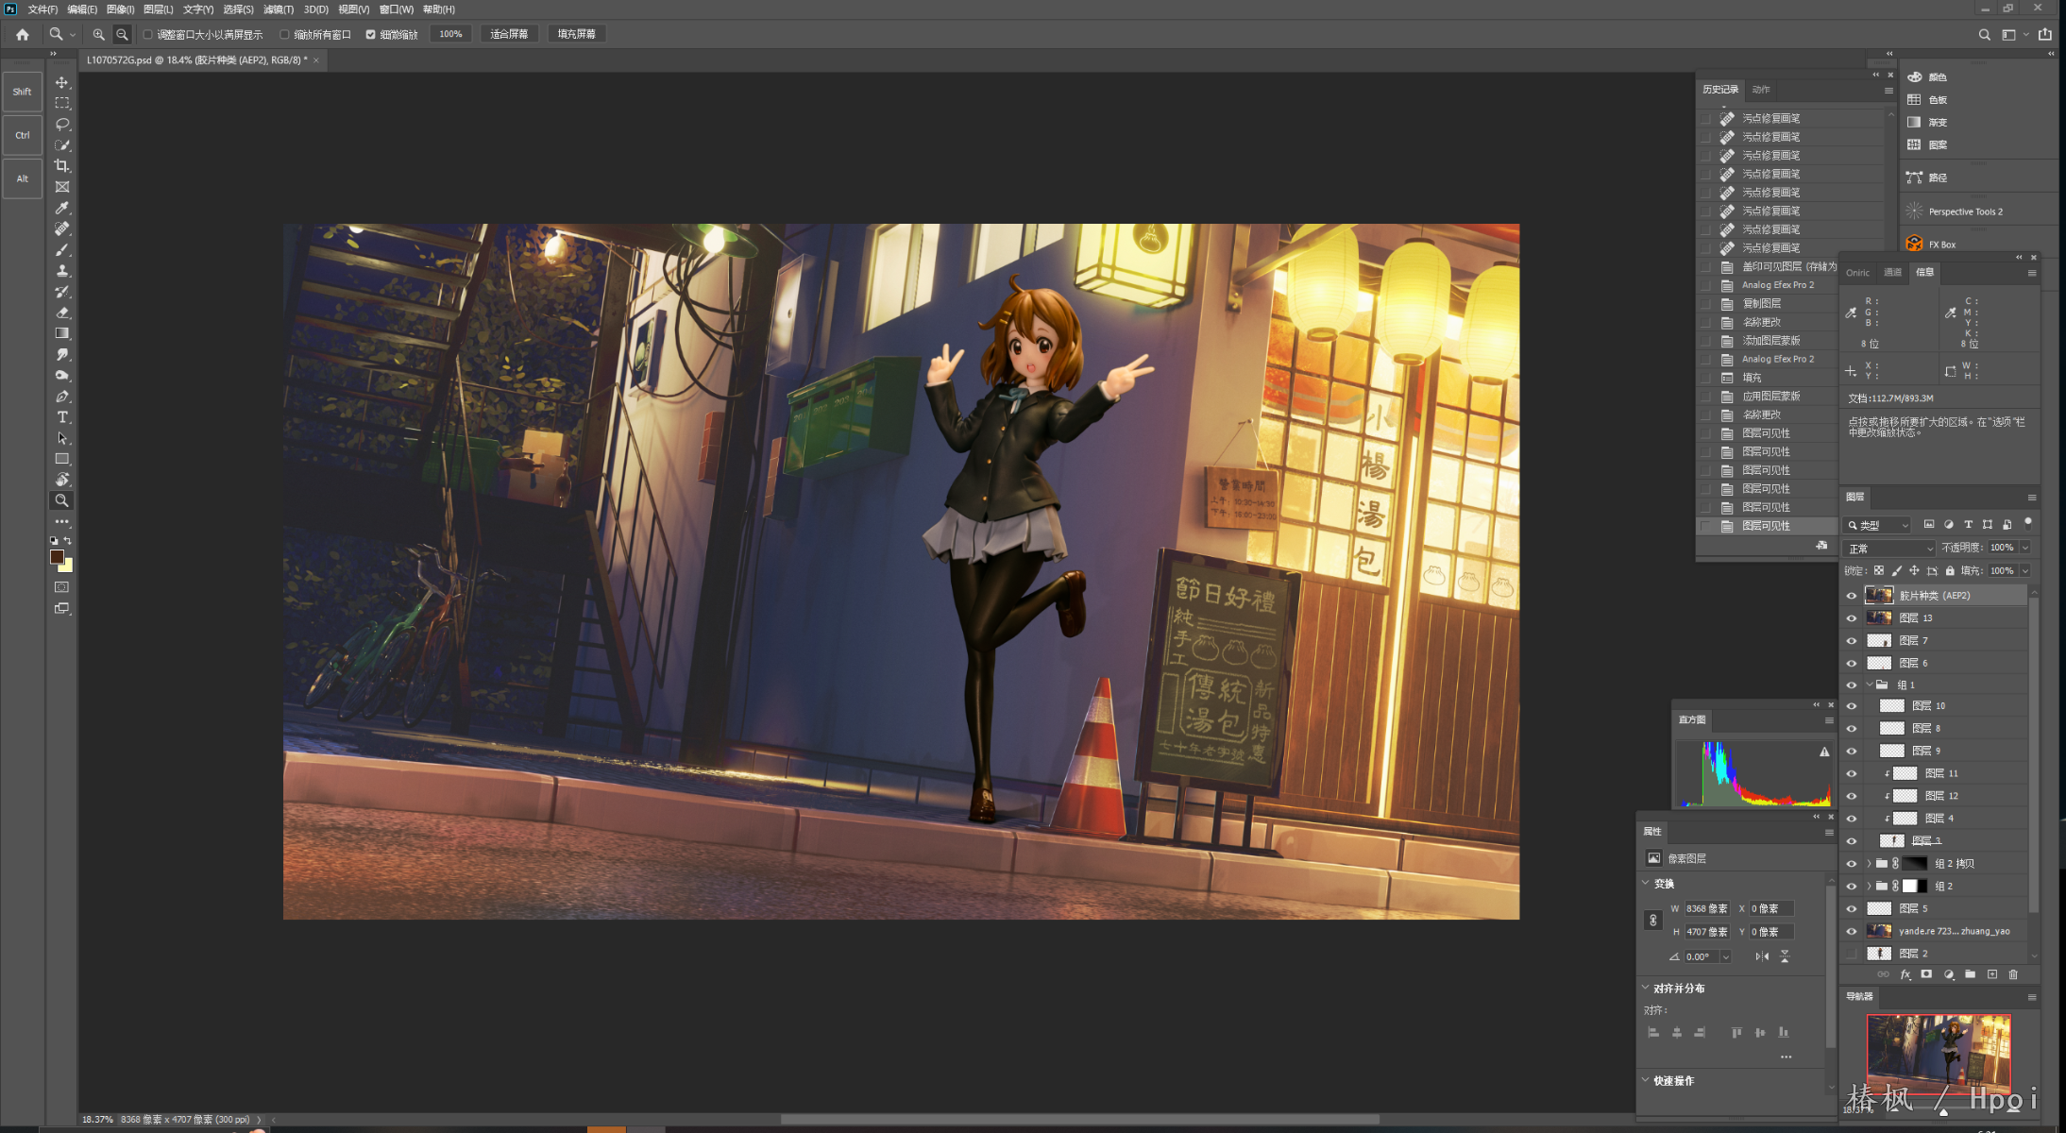Click the zoom in magnifier icon
The image size is (2066, 1133).
click(98, 34)
